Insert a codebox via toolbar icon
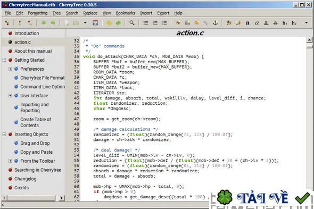Screen dimensions: 314x209 [x=197, y=23]
